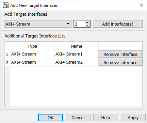Select row header number 1
The height and width of the screenshot is (123, 147).
point(7,54)
